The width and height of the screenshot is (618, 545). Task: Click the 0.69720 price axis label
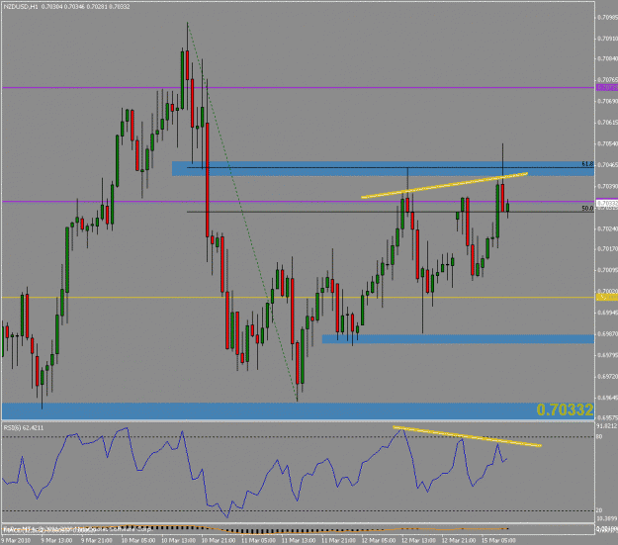[x=607, y=377]
